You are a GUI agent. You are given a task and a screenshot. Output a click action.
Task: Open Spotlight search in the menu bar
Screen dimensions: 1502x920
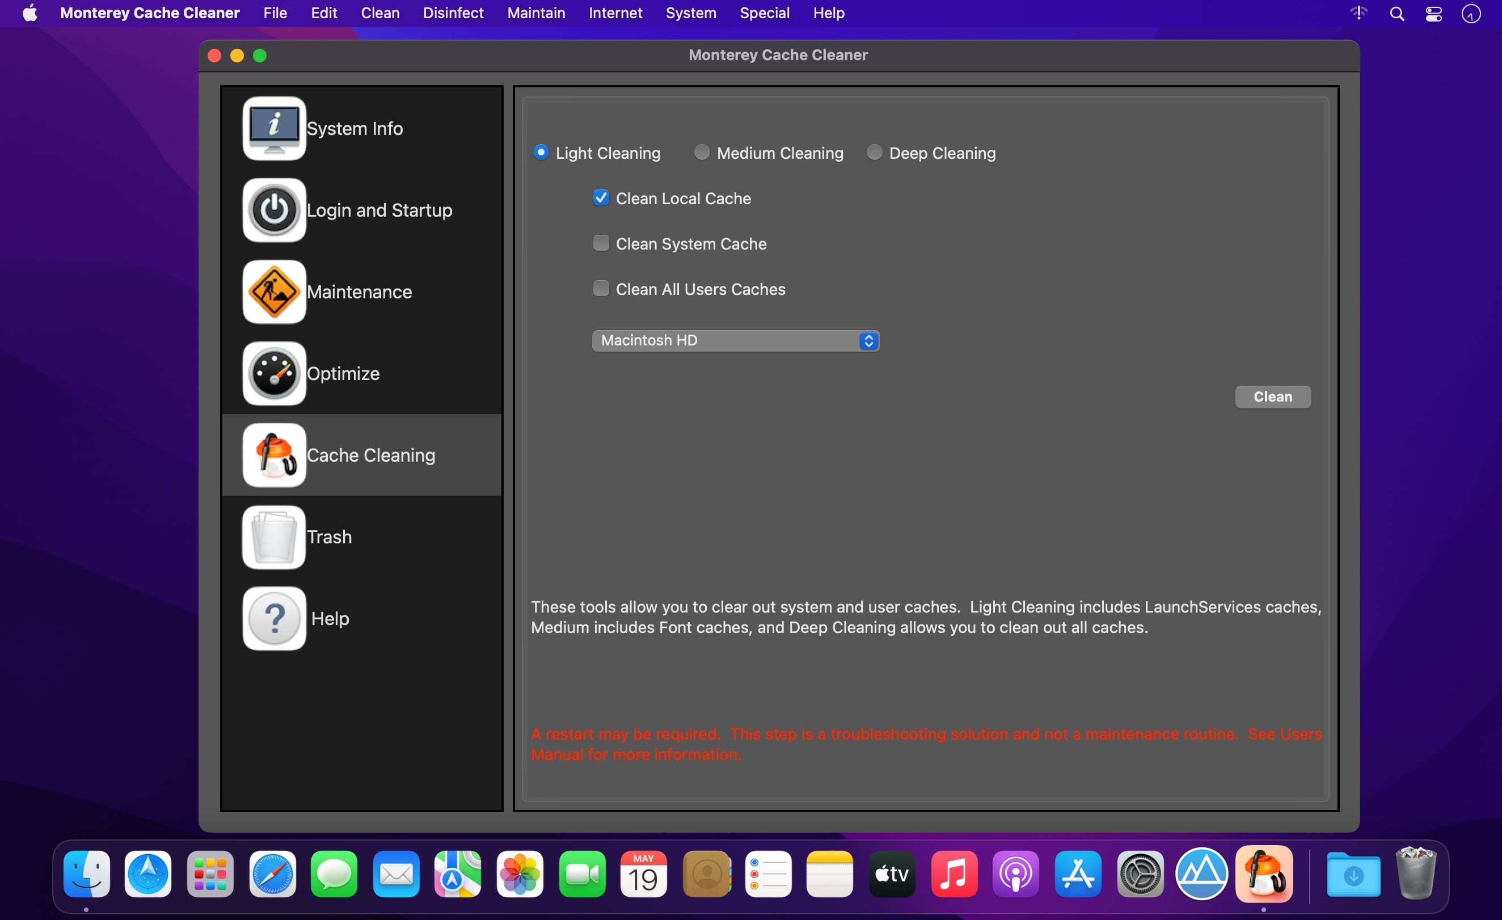pyautogui.click(x=1396, y=14)
